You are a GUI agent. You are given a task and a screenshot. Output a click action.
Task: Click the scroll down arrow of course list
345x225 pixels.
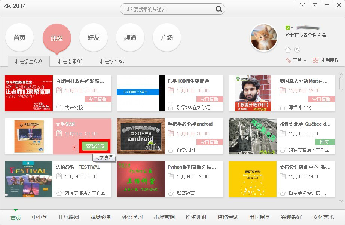341,201
